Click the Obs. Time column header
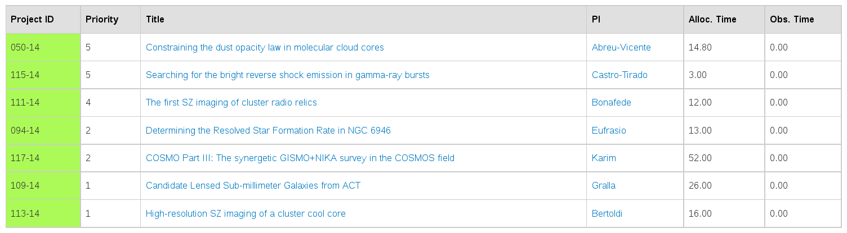This screenshot has width=847, height=233. tap(792, 19)
